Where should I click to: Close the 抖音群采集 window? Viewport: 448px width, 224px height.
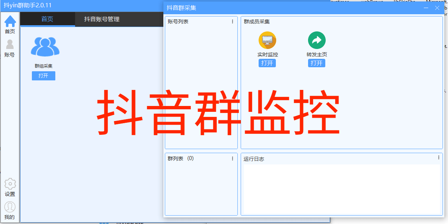[437, 8]
